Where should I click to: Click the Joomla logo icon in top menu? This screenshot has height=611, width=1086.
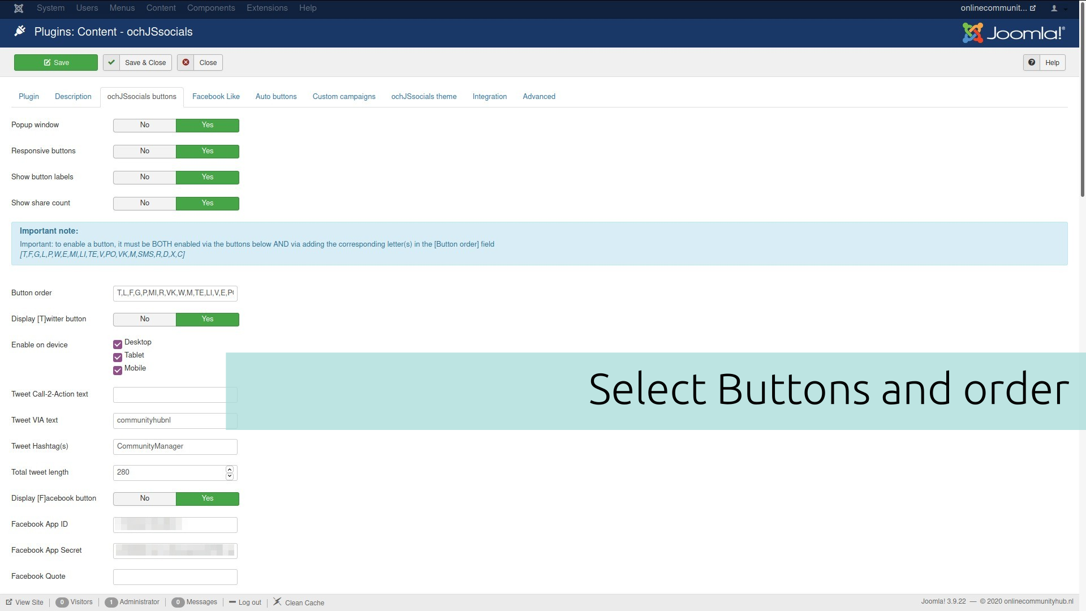pos(19,8)
